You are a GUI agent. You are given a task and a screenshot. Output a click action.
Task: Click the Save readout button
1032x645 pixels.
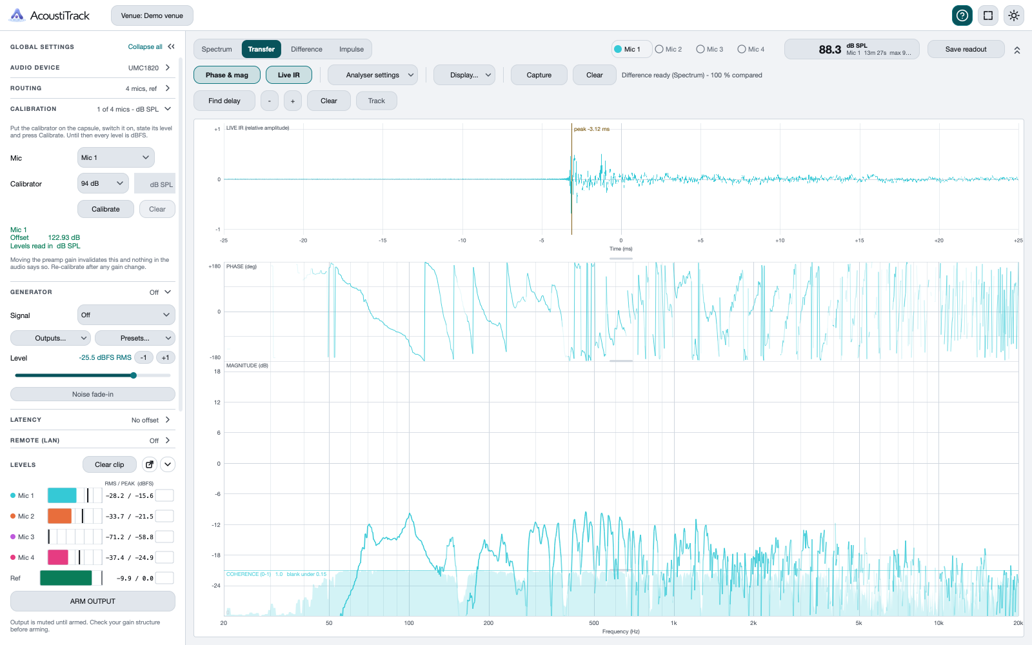966,49
